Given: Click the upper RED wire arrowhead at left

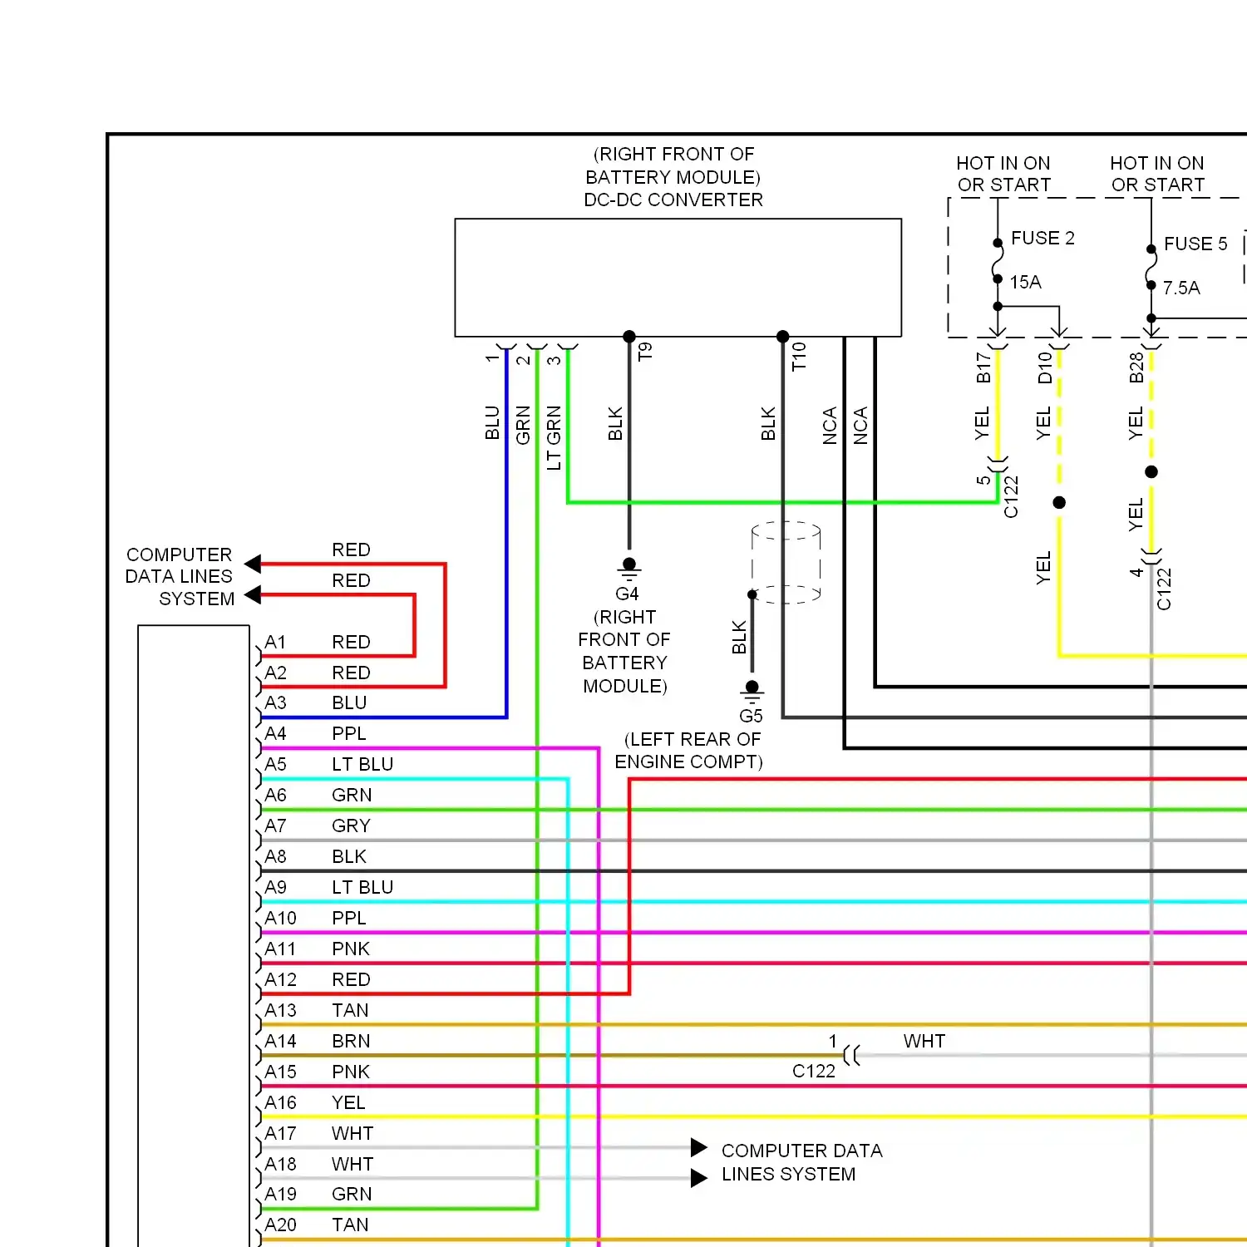Looking at the screenshot, I should [x=253, y=564].
